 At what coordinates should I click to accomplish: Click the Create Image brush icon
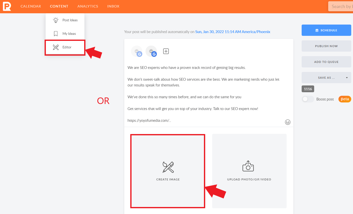point(168,167)
